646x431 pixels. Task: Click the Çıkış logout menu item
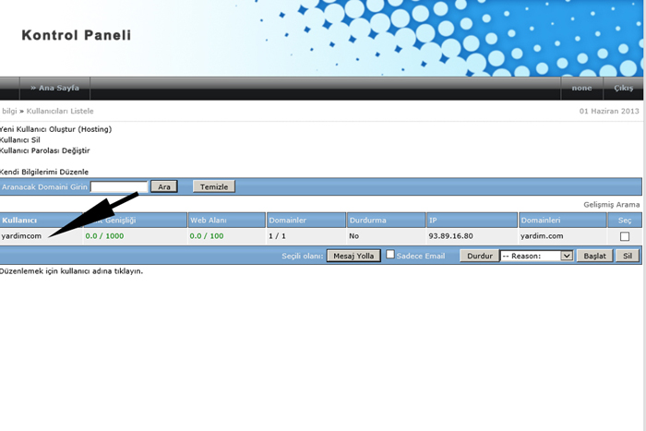pos(624,89)
